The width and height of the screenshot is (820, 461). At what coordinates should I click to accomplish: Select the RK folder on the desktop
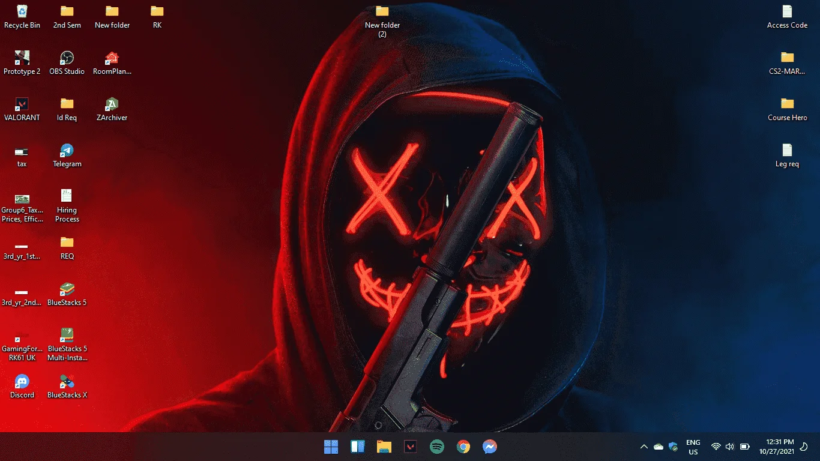[157, 17]
